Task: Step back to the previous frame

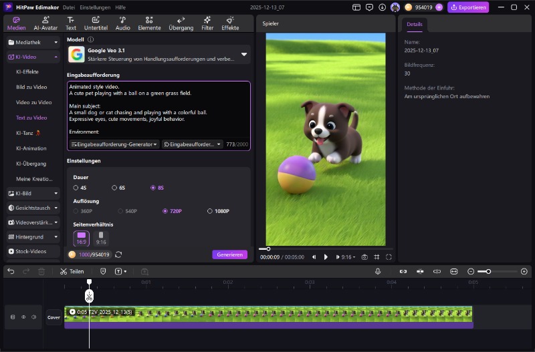Action: pyautogui.click(x=314, y=257)
